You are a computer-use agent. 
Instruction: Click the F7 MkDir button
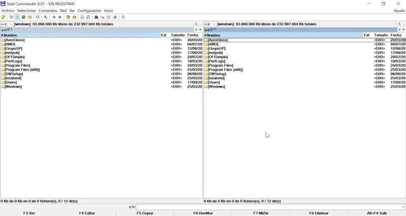pyautogui.click(x=261, y=213)
